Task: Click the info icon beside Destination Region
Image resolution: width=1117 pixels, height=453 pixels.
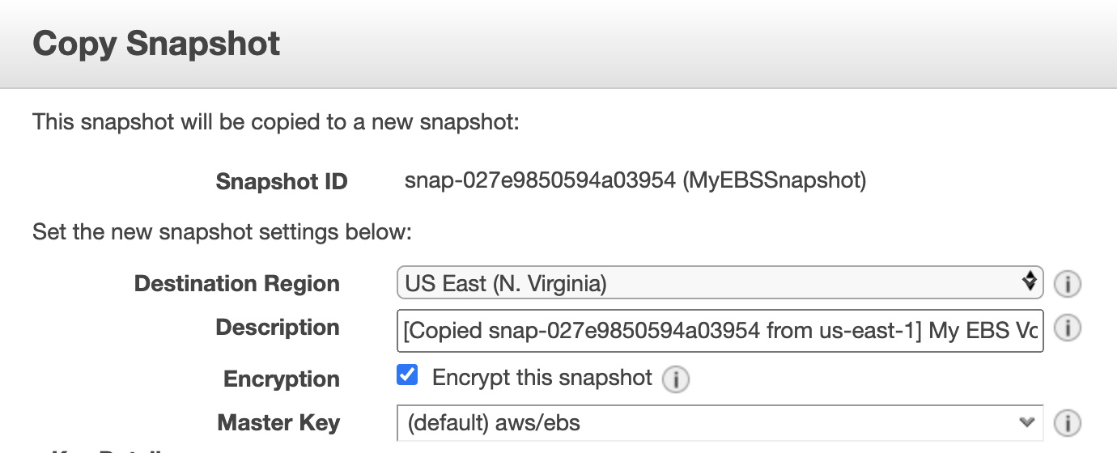Action: coord(1068,284)
